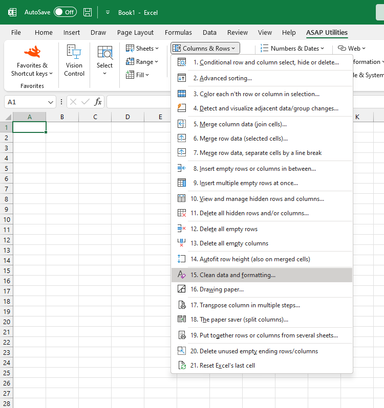The width and height of the screenshot is (384, 408).
Task: Open the Help tab
Action: pos(289,33)
